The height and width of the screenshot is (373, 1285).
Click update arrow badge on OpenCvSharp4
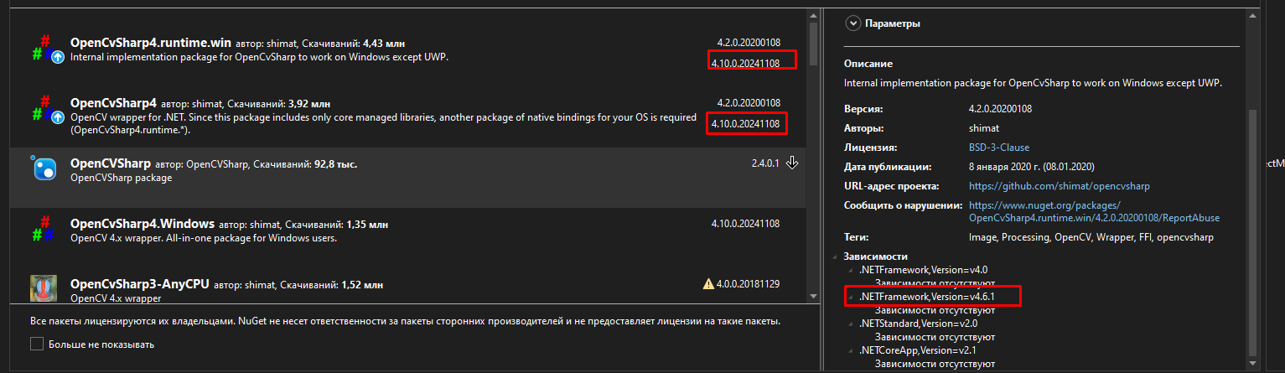pos(58,117)
